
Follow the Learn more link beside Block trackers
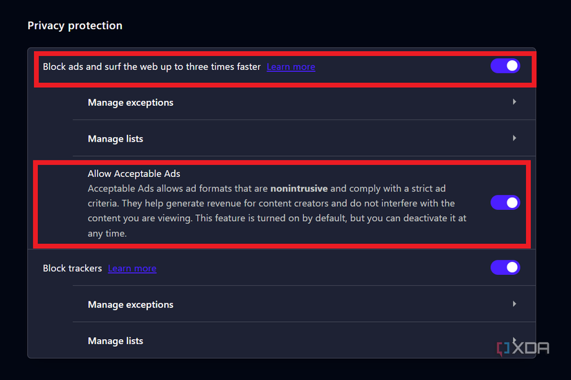click(x=132, y=268)
